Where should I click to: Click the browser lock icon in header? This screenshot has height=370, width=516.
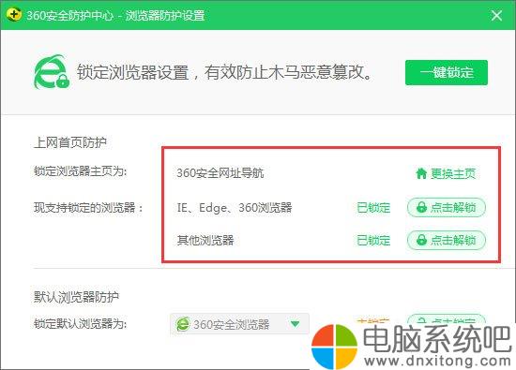tap(52, 72)
